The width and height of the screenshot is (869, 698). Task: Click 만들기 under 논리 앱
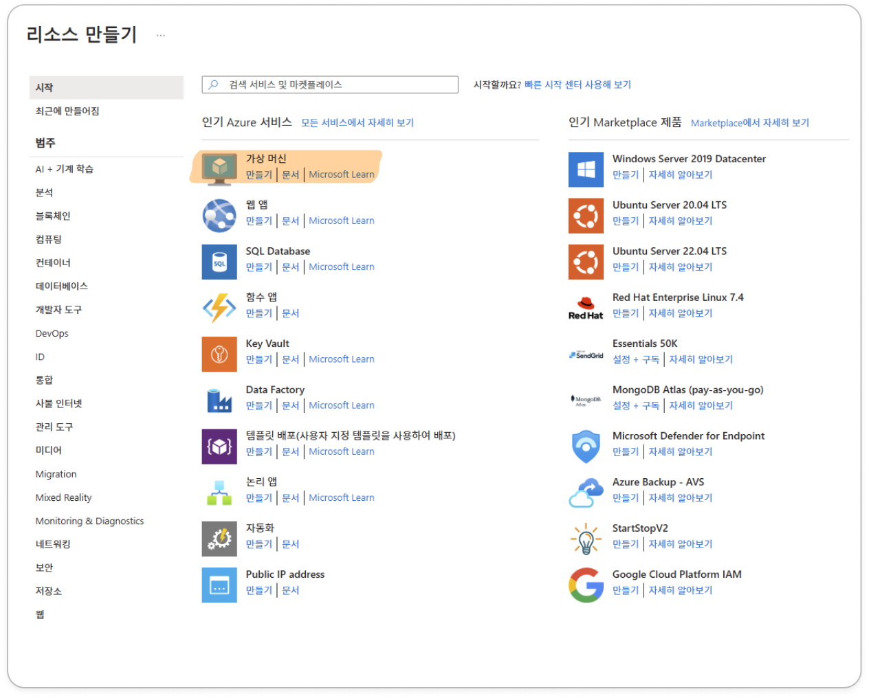click(259, 497)
